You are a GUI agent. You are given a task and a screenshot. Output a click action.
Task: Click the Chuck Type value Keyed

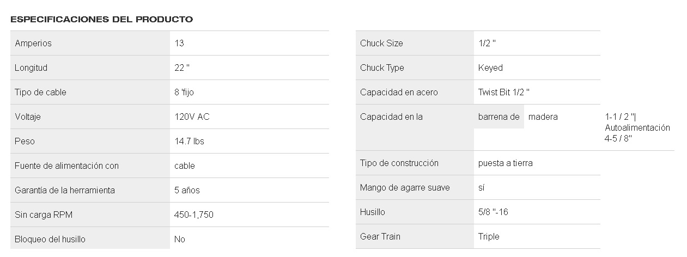click(490, 68)
